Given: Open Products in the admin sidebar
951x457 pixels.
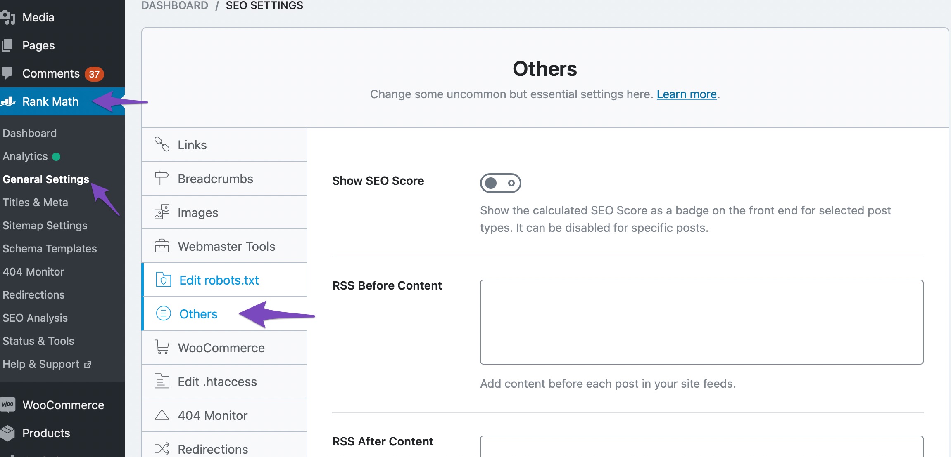Looking at the screenshot, I should (x=46, y=433).
